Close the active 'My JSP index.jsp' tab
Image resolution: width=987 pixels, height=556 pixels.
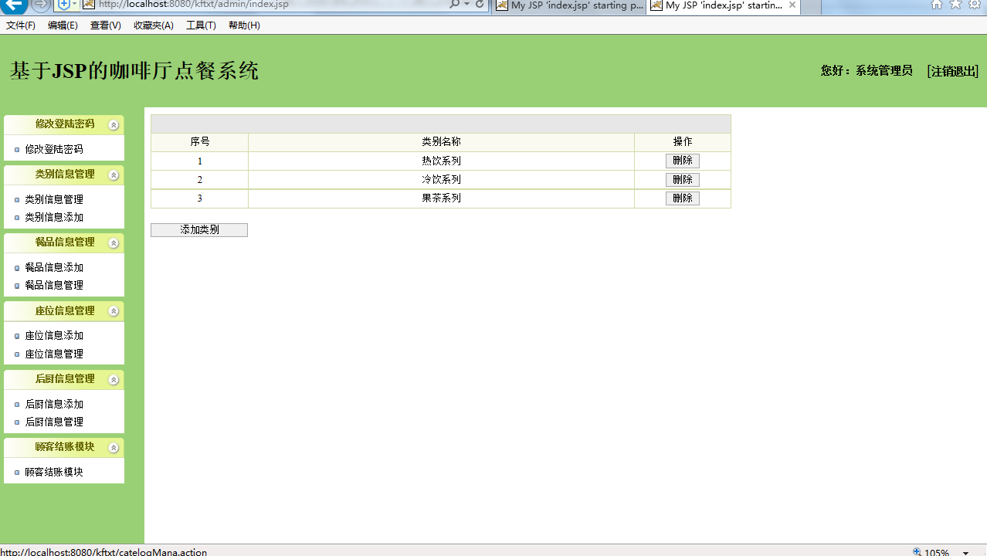pyautogui.click(x=792, y=5)
